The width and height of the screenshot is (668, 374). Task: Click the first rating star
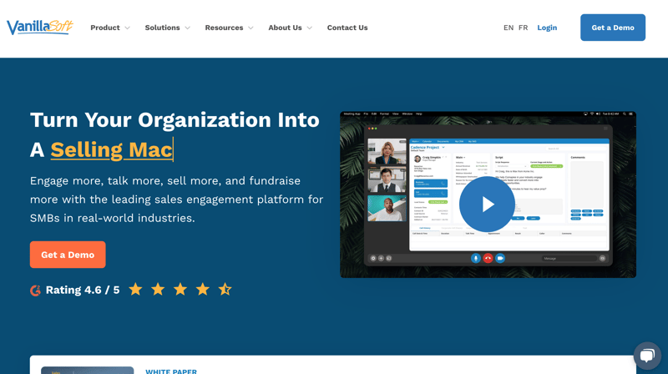point(135,289)
